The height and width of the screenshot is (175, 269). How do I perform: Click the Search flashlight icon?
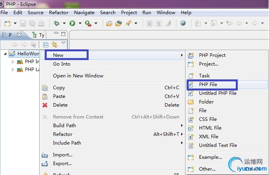click(x=128, y=23)
